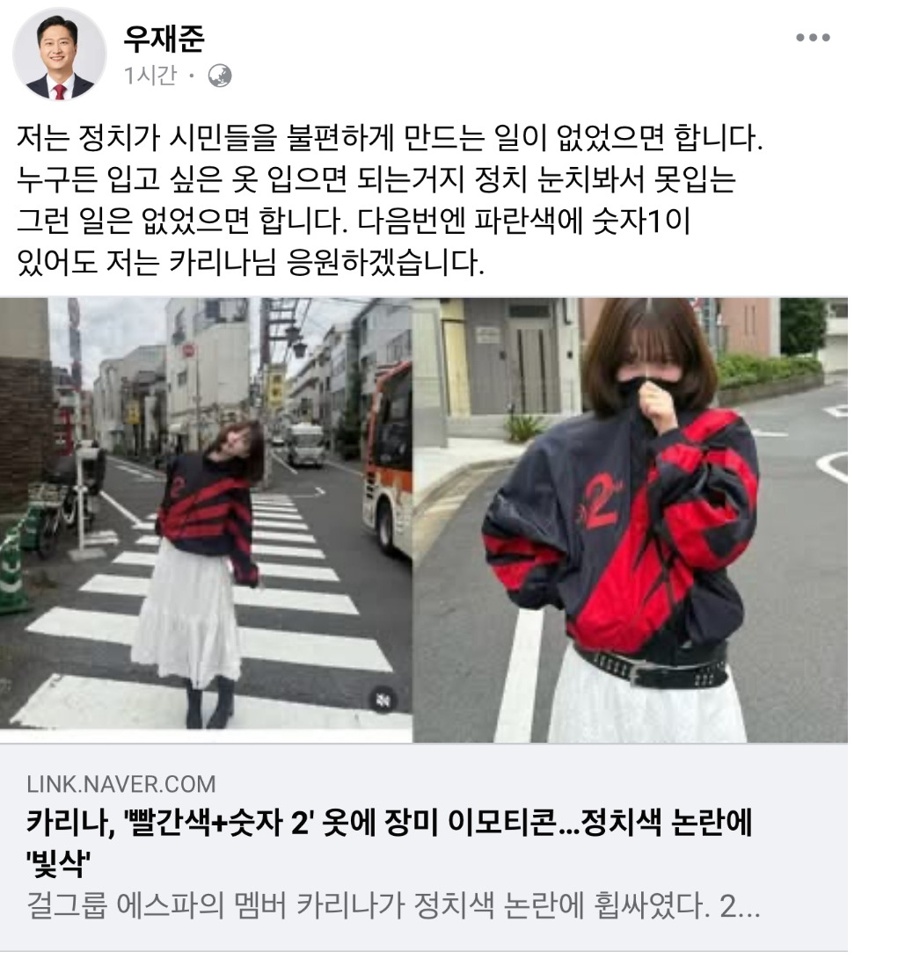Click the globe public audience icon
Image resolution: width=898 pixels, height=973 pixels.
click(x=220, y=76)
